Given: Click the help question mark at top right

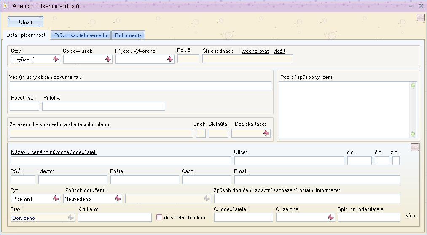Looking at the screenshot, I should (421, 18).
